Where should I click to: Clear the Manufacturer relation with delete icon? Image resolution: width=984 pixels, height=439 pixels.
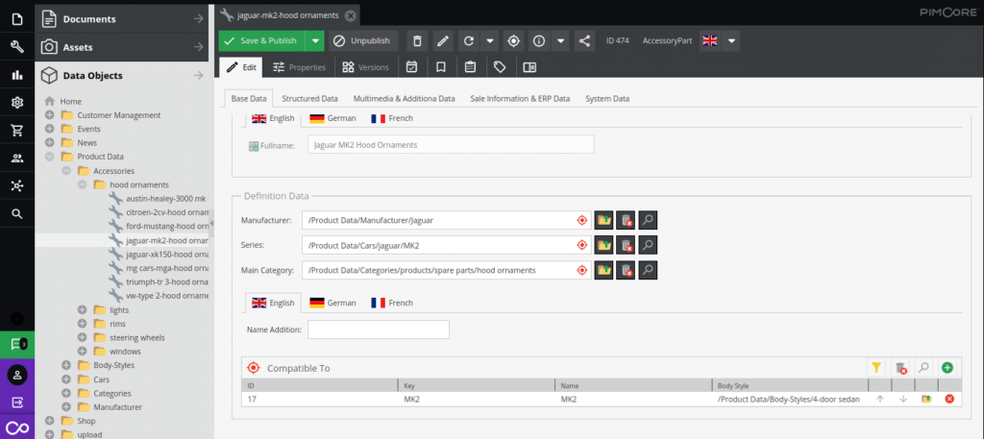pos(626,220)
